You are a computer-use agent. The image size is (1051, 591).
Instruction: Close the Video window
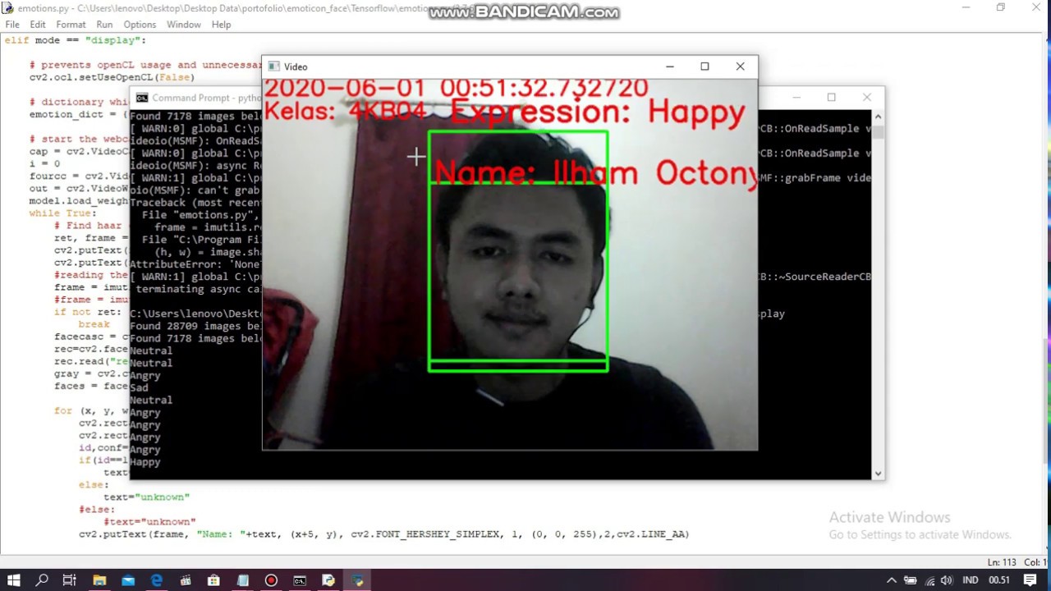pos(740,66)
